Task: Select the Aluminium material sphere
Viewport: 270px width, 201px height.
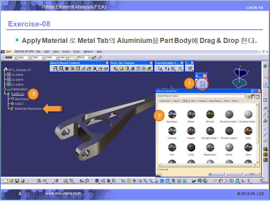Action: click(172, 114)
